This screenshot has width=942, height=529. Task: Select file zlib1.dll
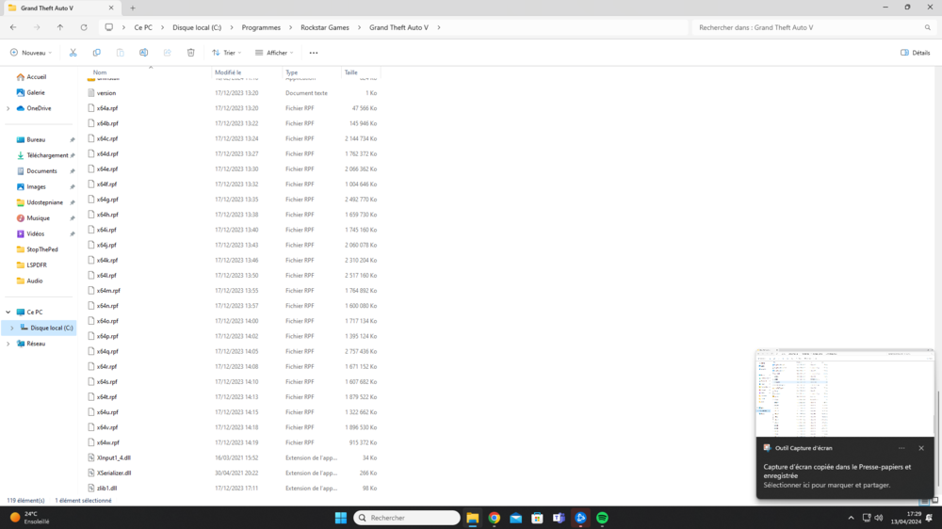pyautogui.click(x=107, y=489)
